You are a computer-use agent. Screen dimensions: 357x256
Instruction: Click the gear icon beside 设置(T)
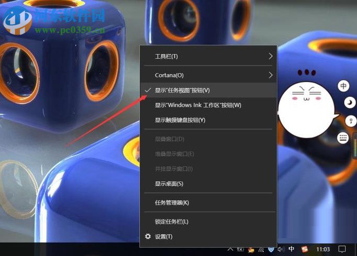(148, 237)
